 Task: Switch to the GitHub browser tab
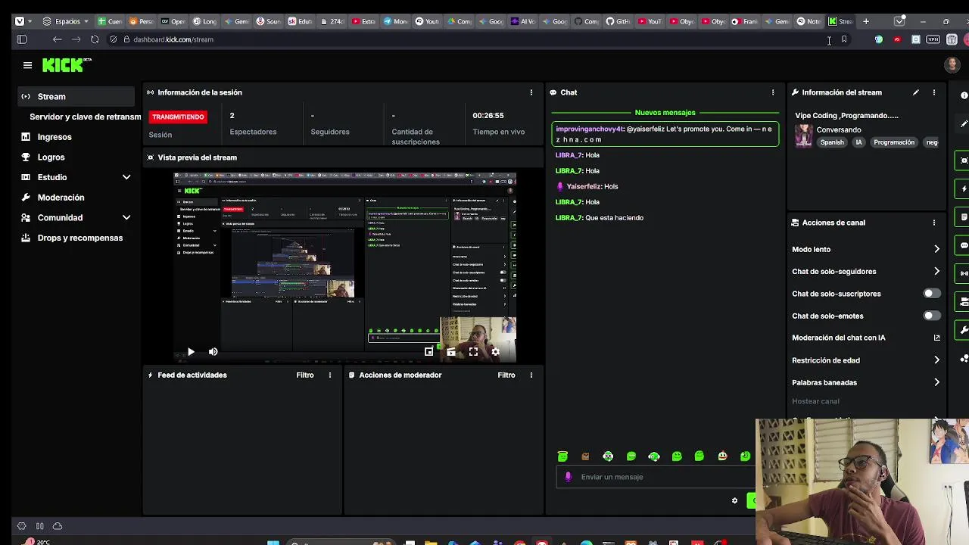tap(617, 21)
